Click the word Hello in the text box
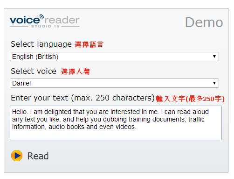Viewport: 234px width, 179px height. coord(19,112)
